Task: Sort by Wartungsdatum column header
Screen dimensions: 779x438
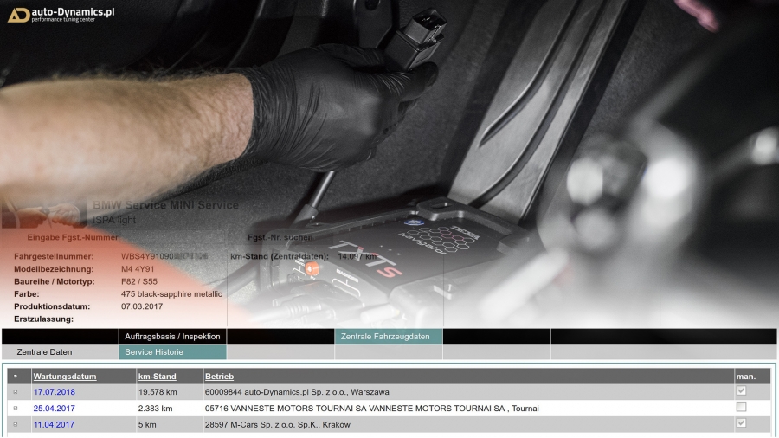Action: pyautogui.click(x=65, y=377)
